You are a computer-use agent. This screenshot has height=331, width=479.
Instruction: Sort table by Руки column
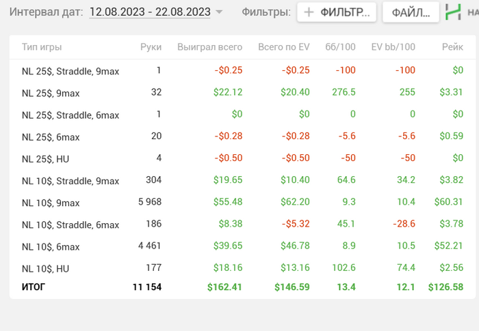click(x=151, y=47)
